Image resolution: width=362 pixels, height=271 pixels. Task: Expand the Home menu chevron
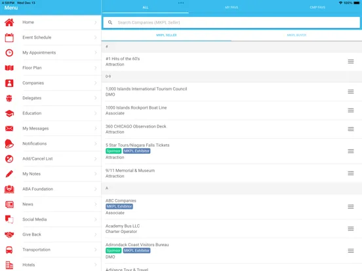[96, 22]
